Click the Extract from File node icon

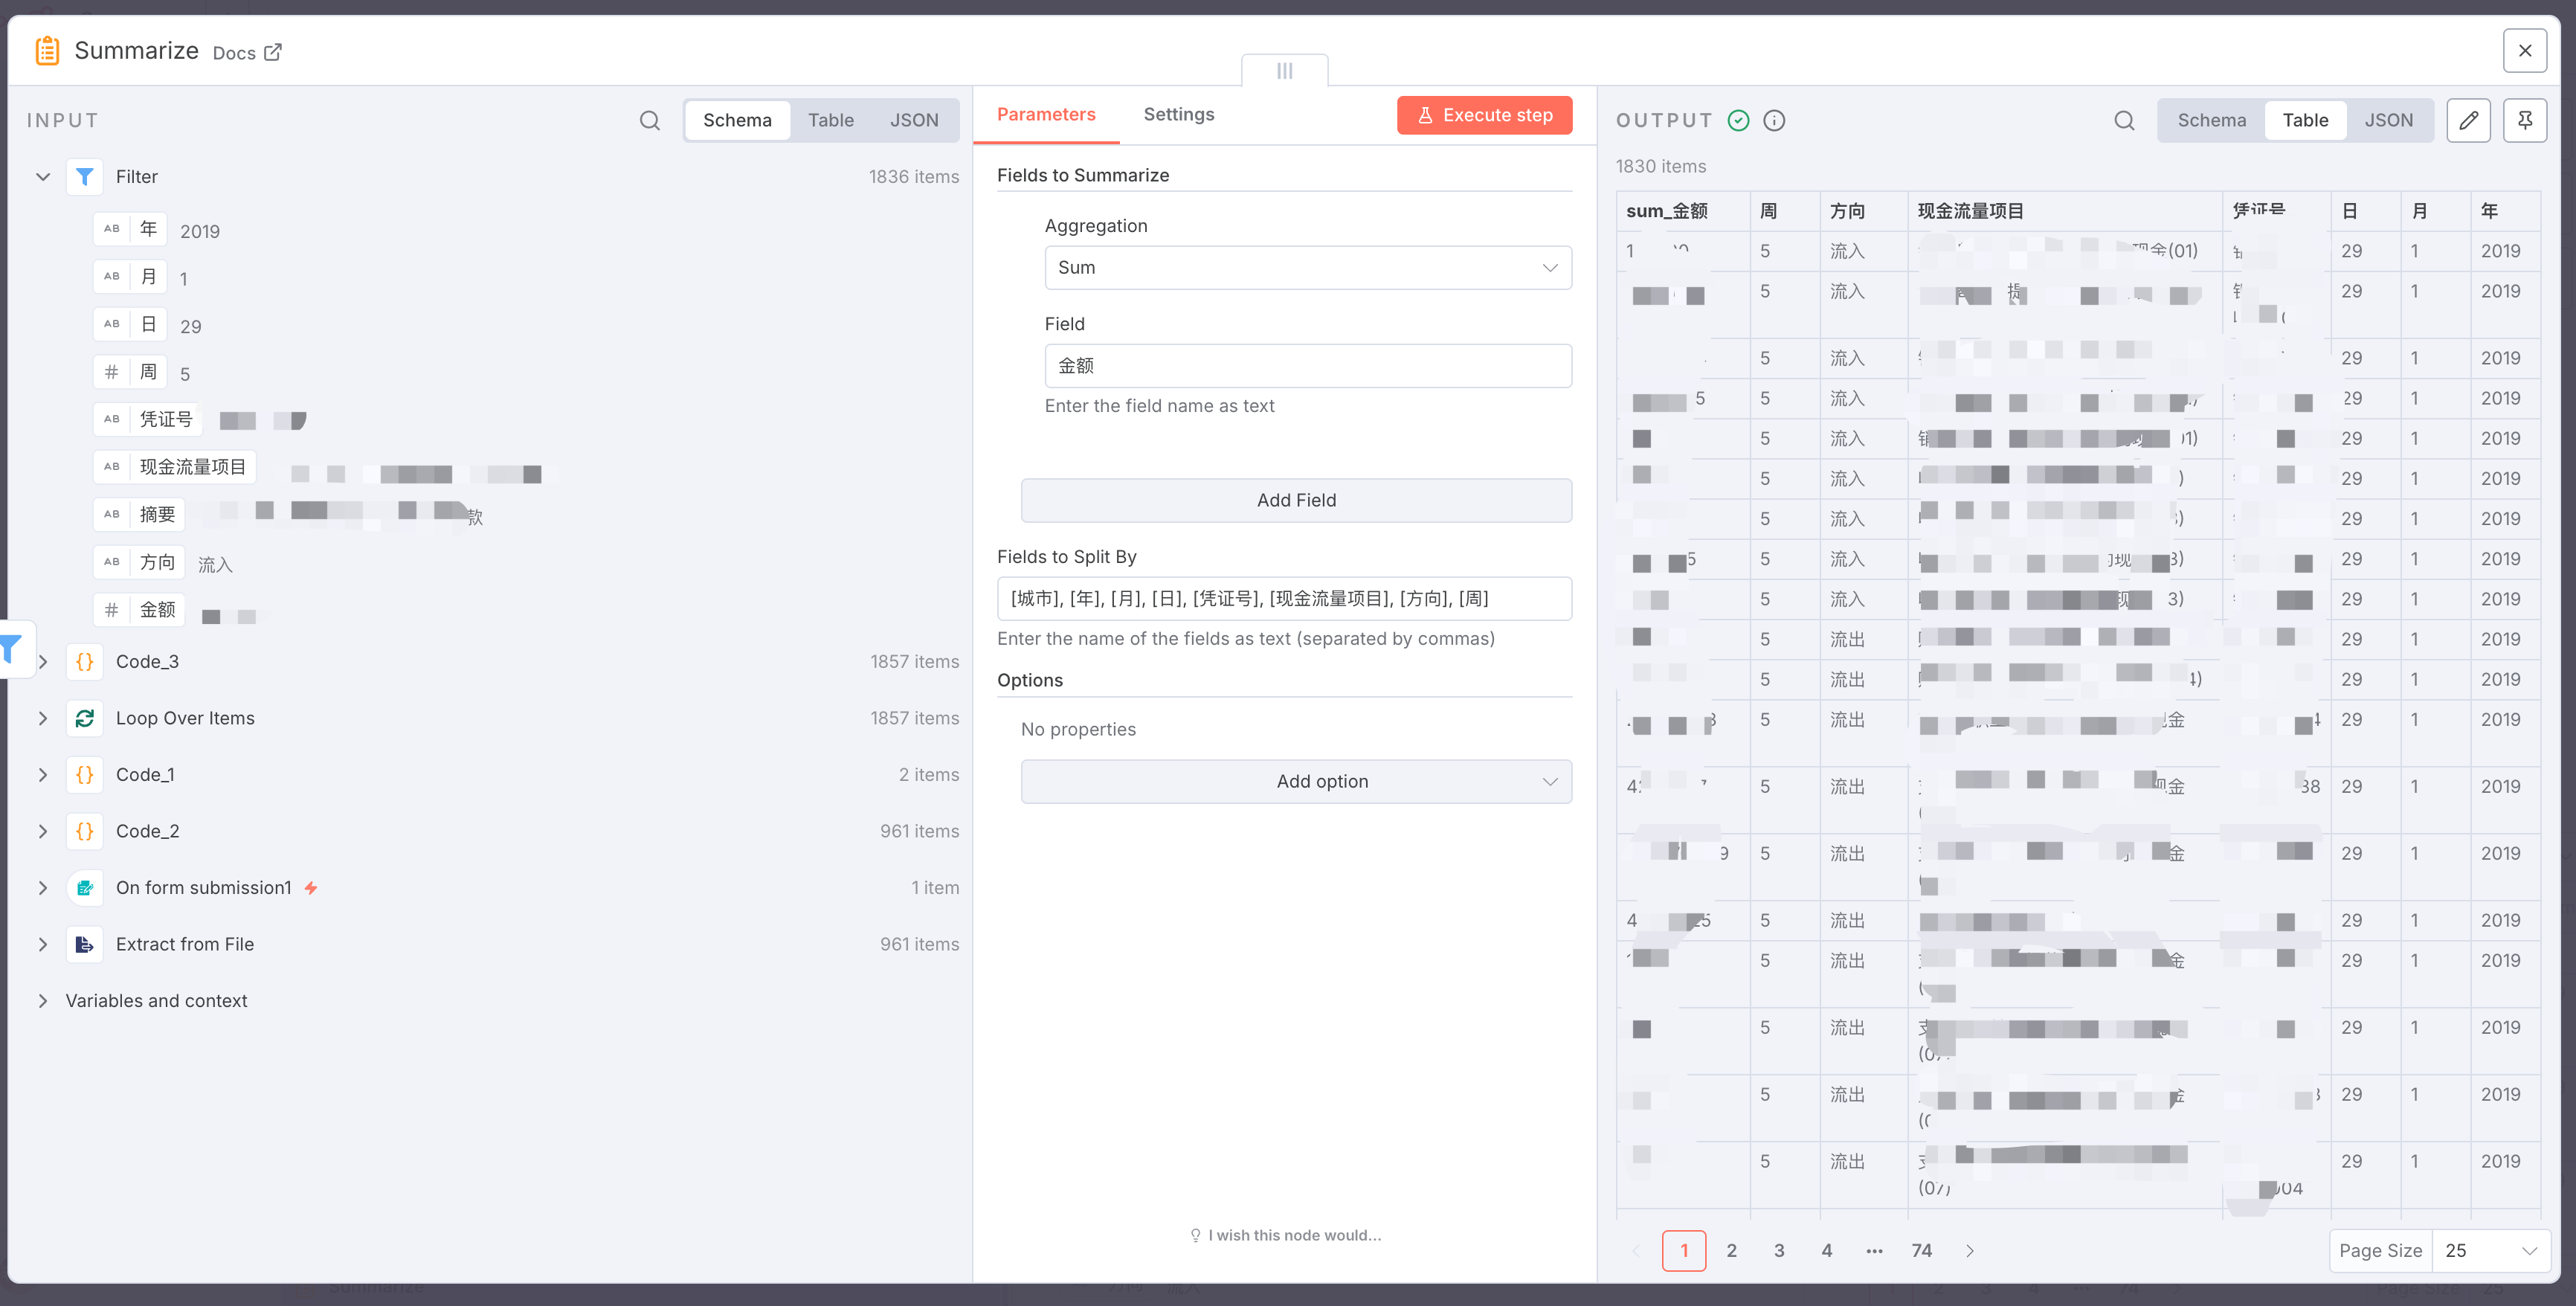tap(85, 944)
